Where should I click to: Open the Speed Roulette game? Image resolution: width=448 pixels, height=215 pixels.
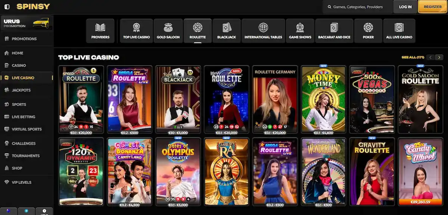(81, 99)
